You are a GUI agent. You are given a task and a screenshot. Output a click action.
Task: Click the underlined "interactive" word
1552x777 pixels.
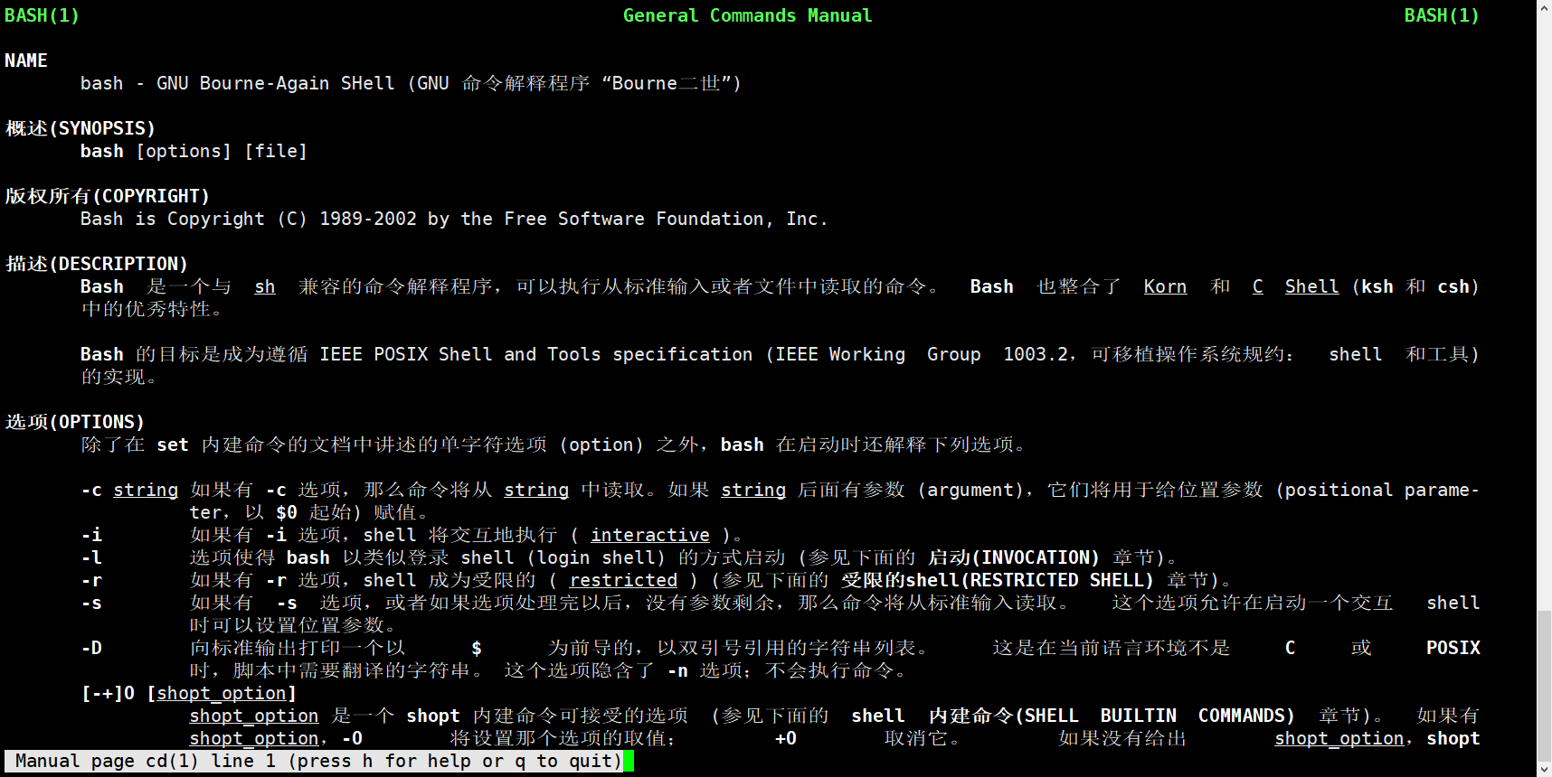(x=650, y=535)
